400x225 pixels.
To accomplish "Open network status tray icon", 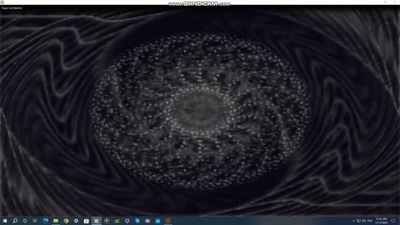I will 359,221.
